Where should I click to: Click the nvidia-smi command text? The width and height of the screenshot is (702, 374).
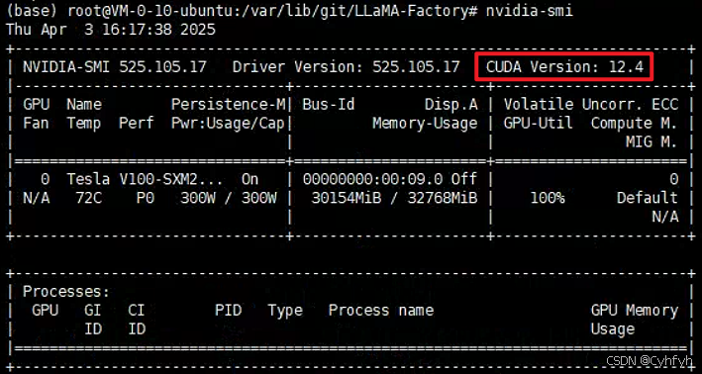pos(529,11)
